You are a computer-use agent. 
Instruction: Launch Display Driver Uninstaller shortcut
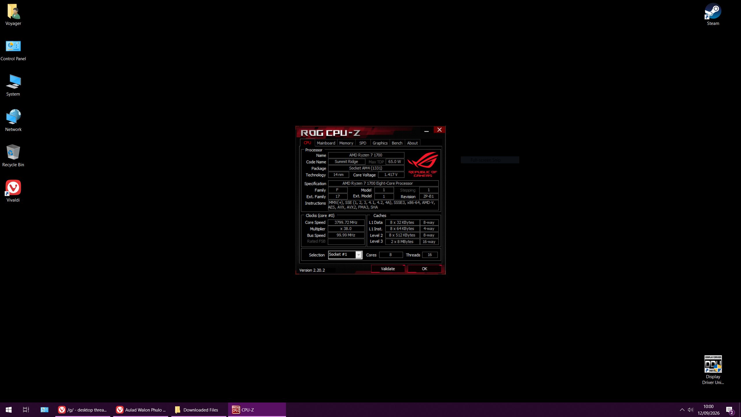click(x=713, y=370)
